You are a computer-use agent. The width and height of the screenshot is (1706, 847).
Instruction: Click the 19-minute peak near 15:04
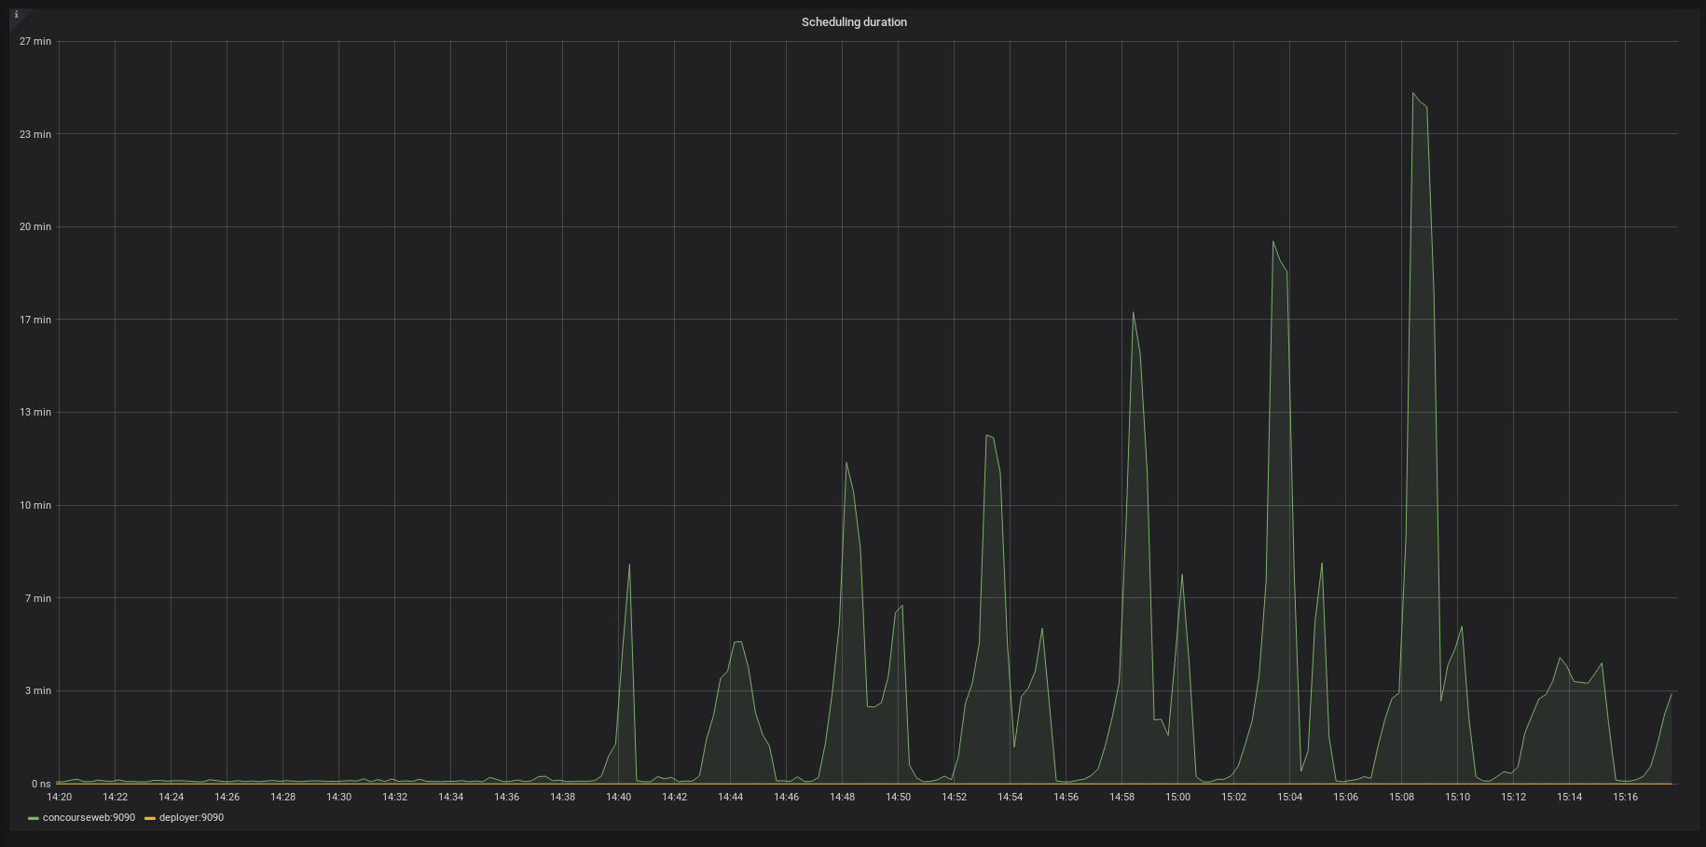(1274, 240)
